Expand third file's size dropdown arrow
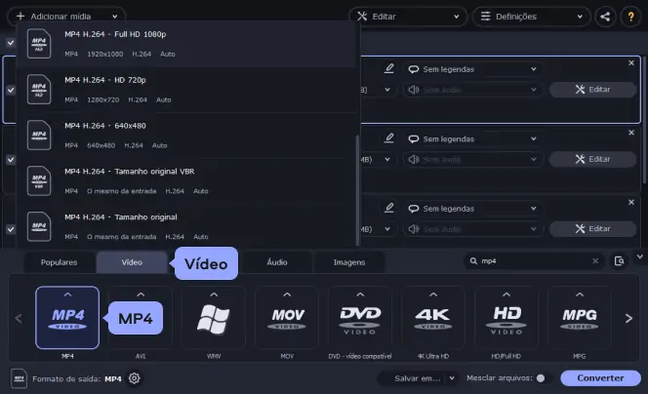 click(x=387, y=229)
